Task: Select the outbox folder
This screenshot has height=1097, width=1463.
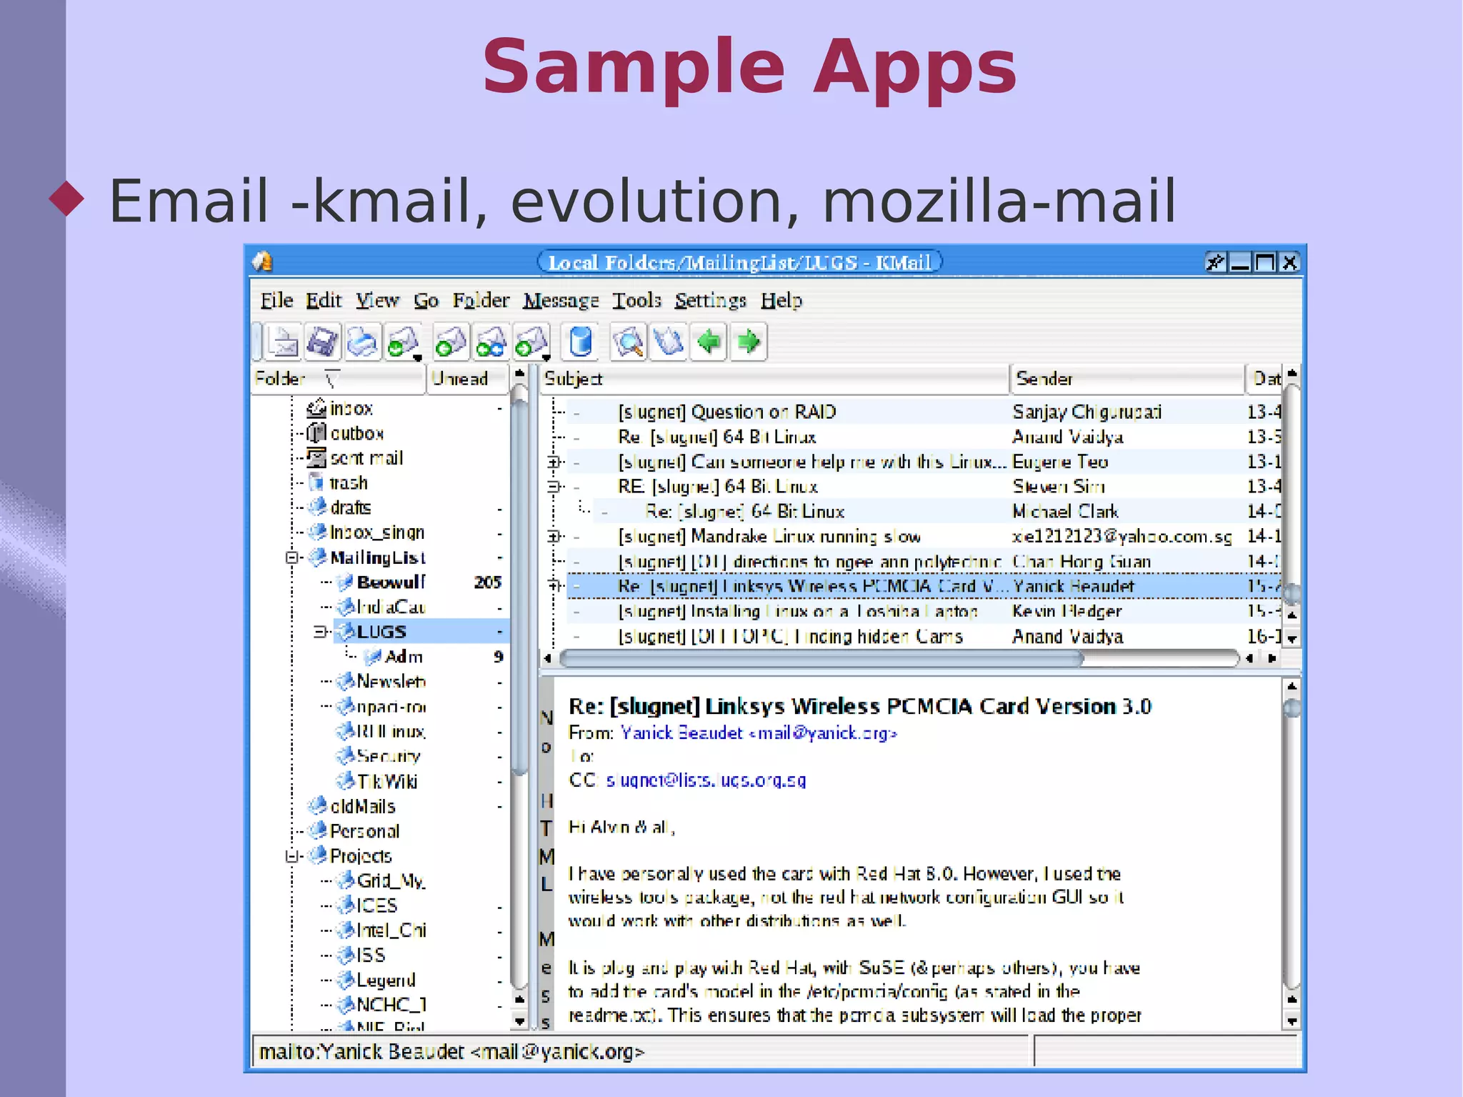Action: click(x=356, y=433)
